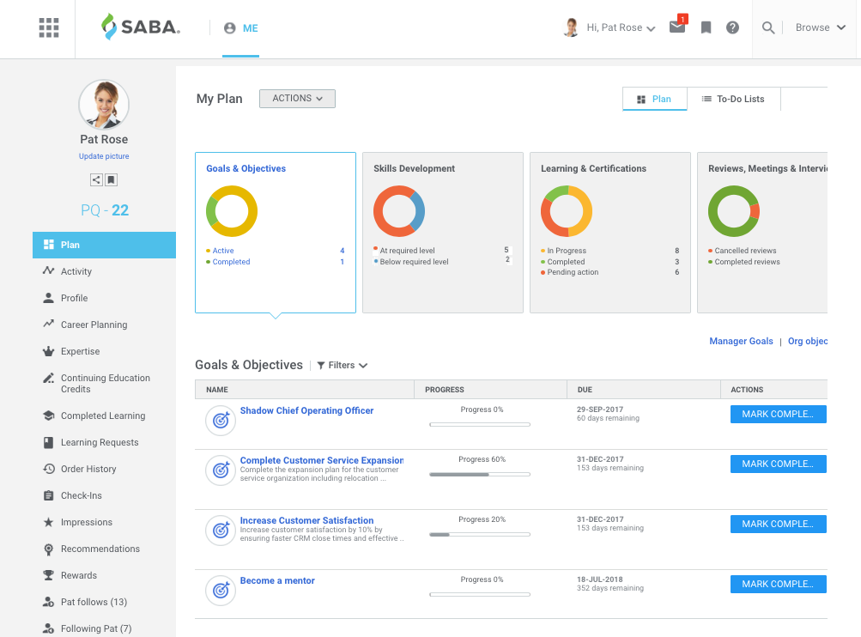Open the Manager Goals link

(741, 341)
